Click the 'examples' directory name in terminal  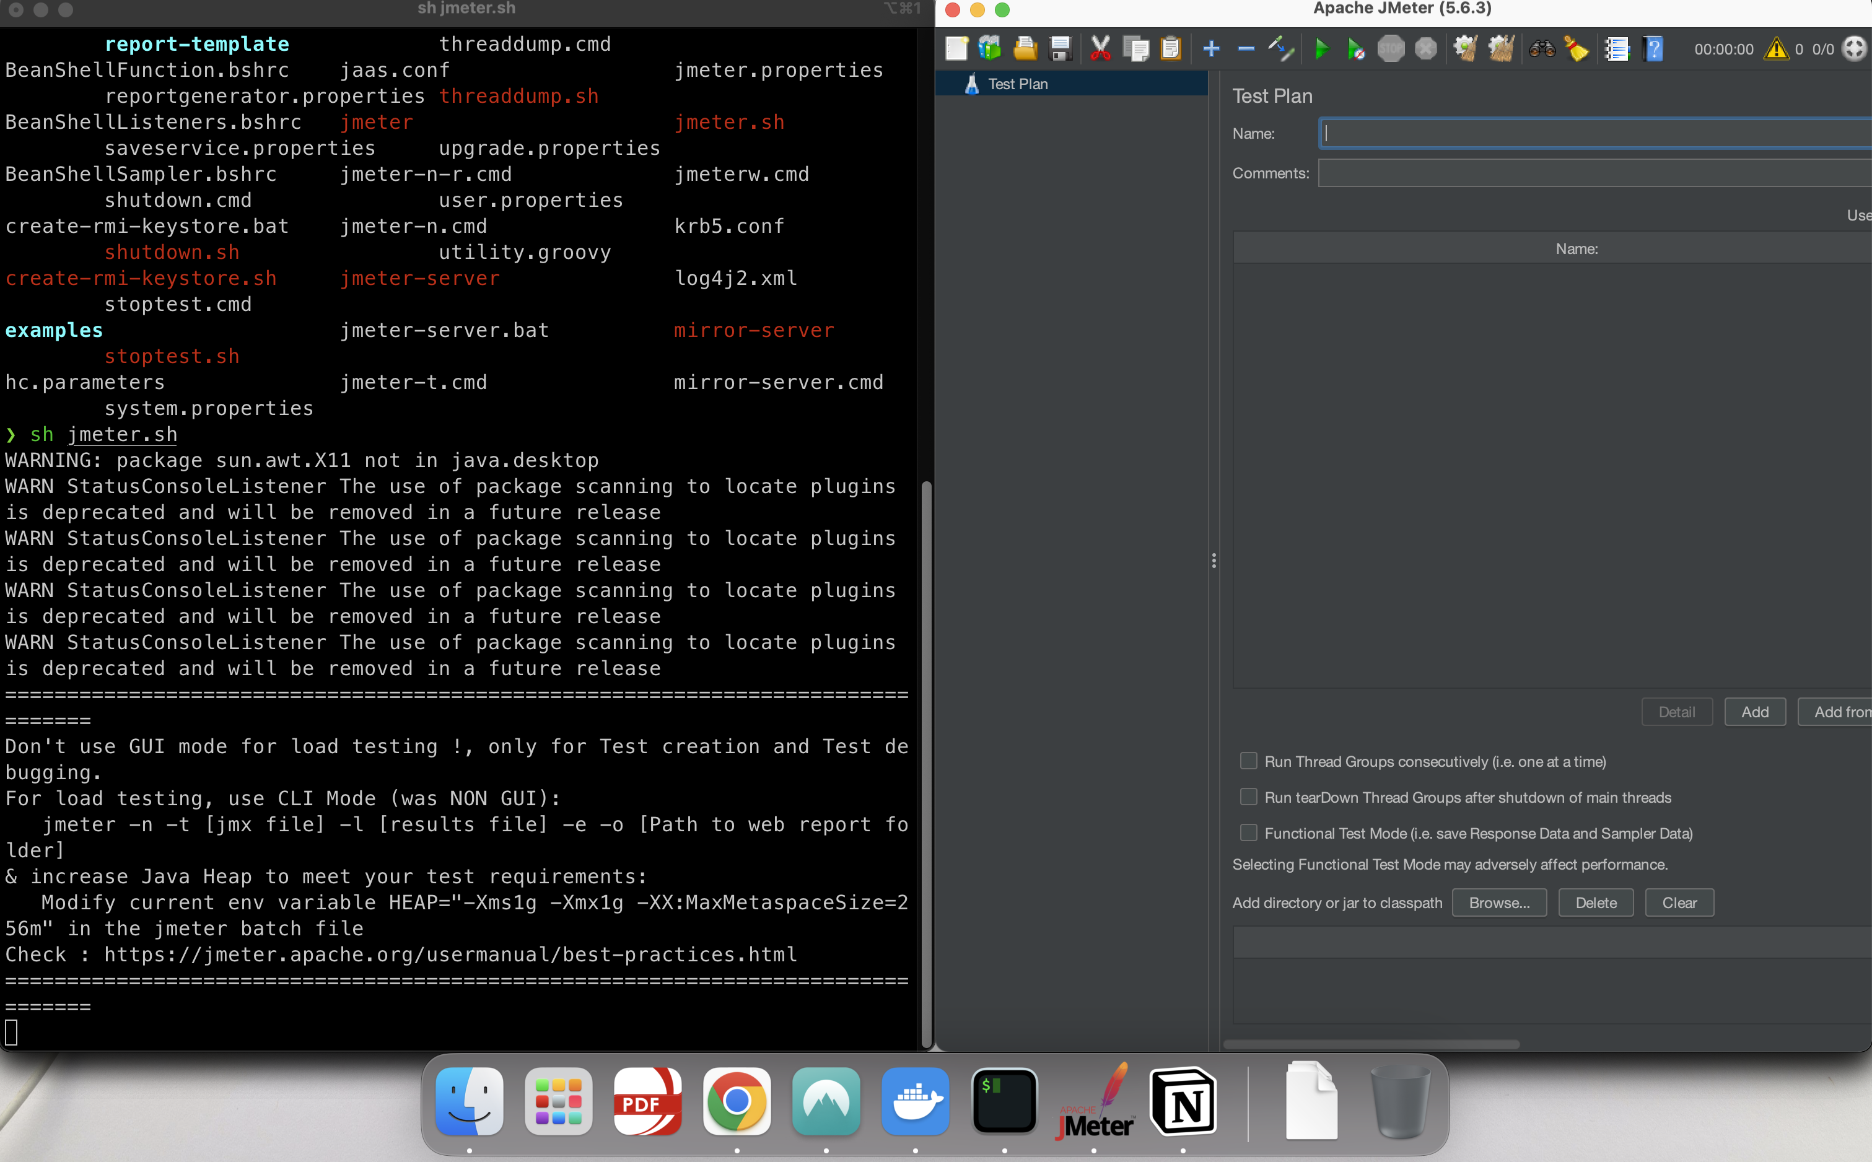[x=54, y=330]
